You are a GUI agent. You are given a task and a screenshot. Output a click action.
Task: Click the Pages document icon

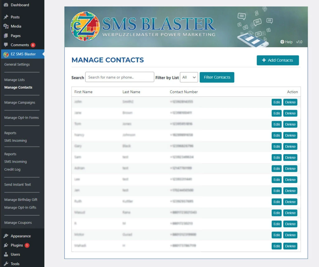6,36
